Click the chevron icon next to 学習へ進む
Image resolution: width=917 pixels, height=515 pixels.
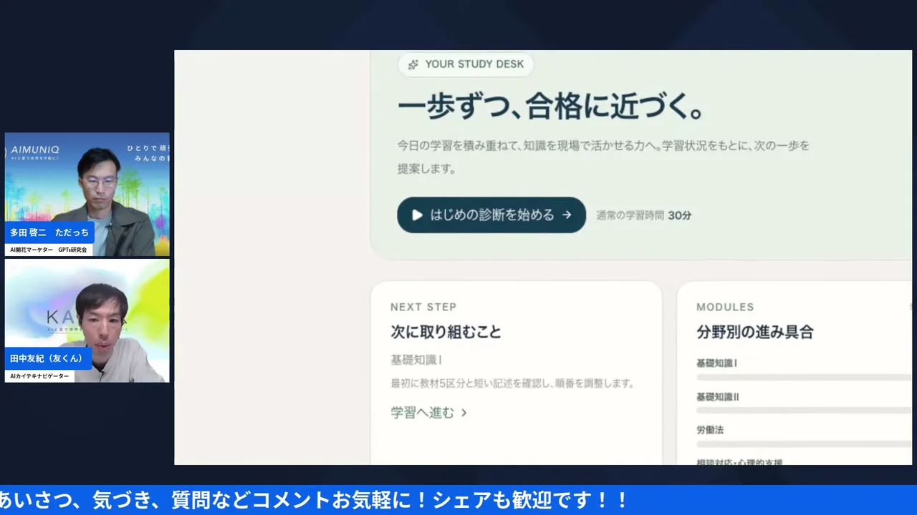(x=464, y=413)
